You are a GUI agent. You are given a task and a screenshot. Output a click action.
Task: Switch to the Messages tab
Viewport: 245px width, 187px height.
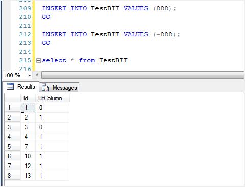[x=59, y=87]
